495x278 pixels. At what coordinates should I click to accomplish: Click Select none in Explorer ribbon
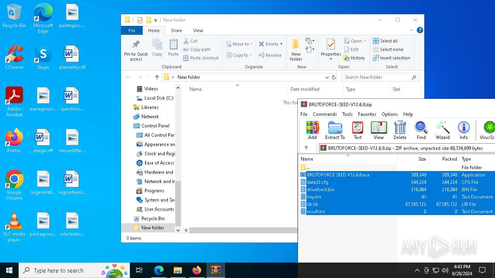pos(388,49)
